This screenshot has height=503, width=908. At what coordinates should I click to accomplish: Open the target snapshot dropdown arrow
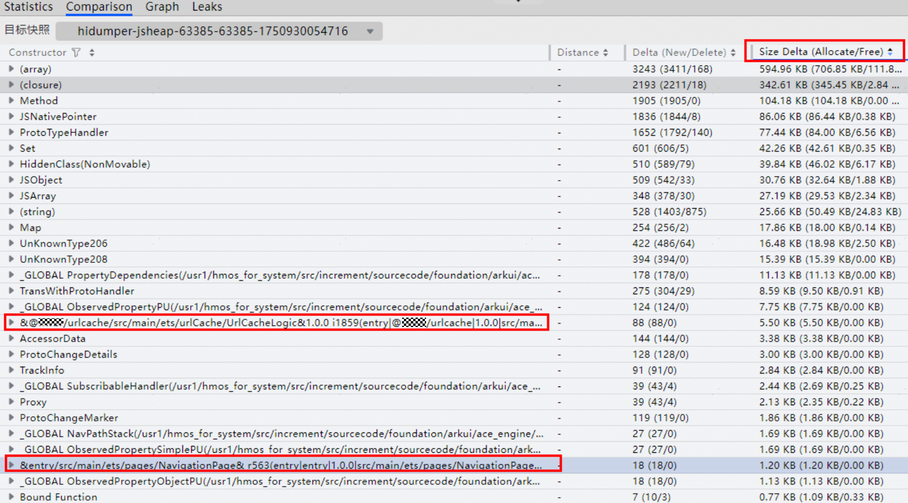point(370,31)
